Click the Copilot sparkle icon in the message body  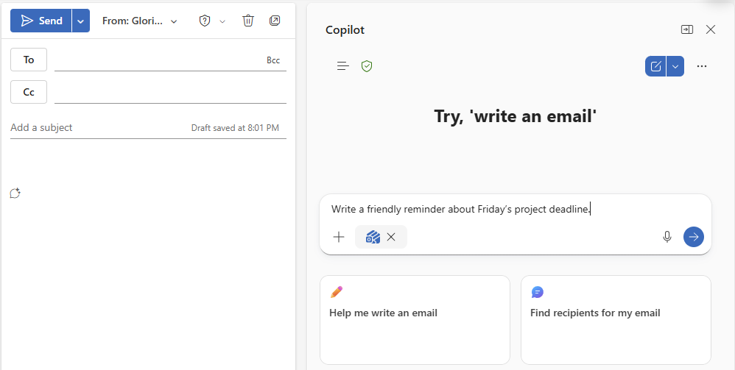(15, 193)
